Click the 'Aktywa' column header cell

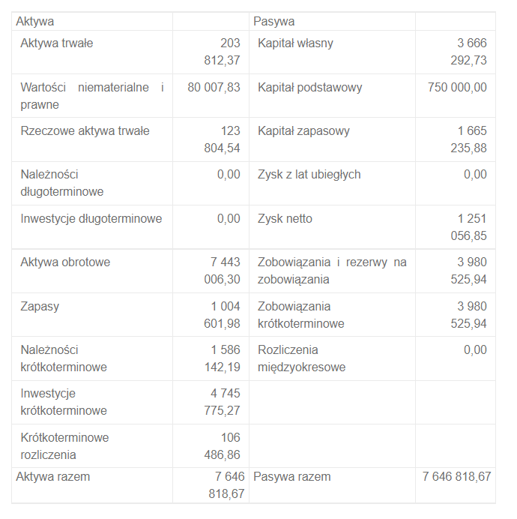(35, 22)
